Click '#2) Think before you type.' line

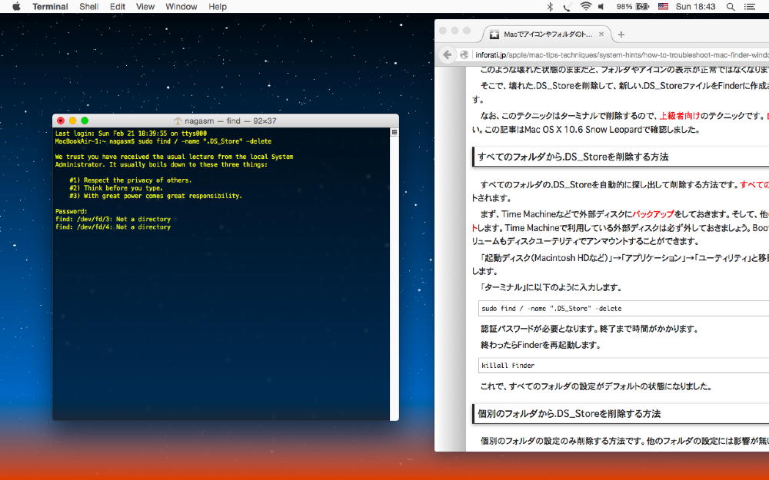116,188
